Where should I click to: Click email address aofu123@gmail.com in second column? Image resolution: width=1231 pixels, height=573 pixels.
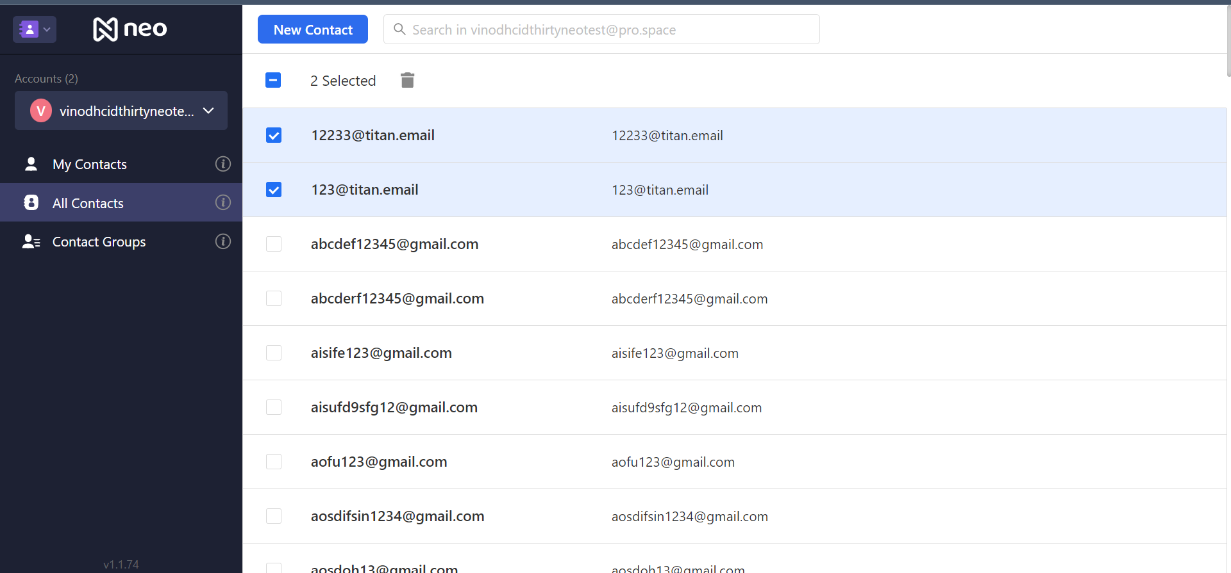point(673,462)
